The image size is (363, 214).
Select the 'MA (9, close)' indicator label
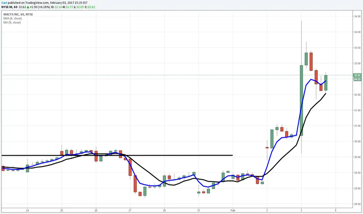coord(12,23)
